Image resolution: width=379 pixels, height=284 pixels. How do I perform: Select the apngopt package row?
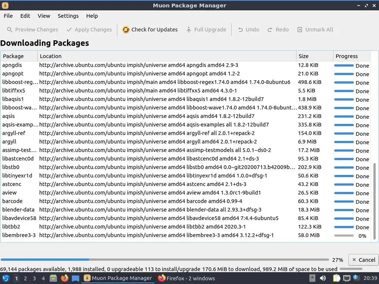pyautogui.click(x=185, y=74)
